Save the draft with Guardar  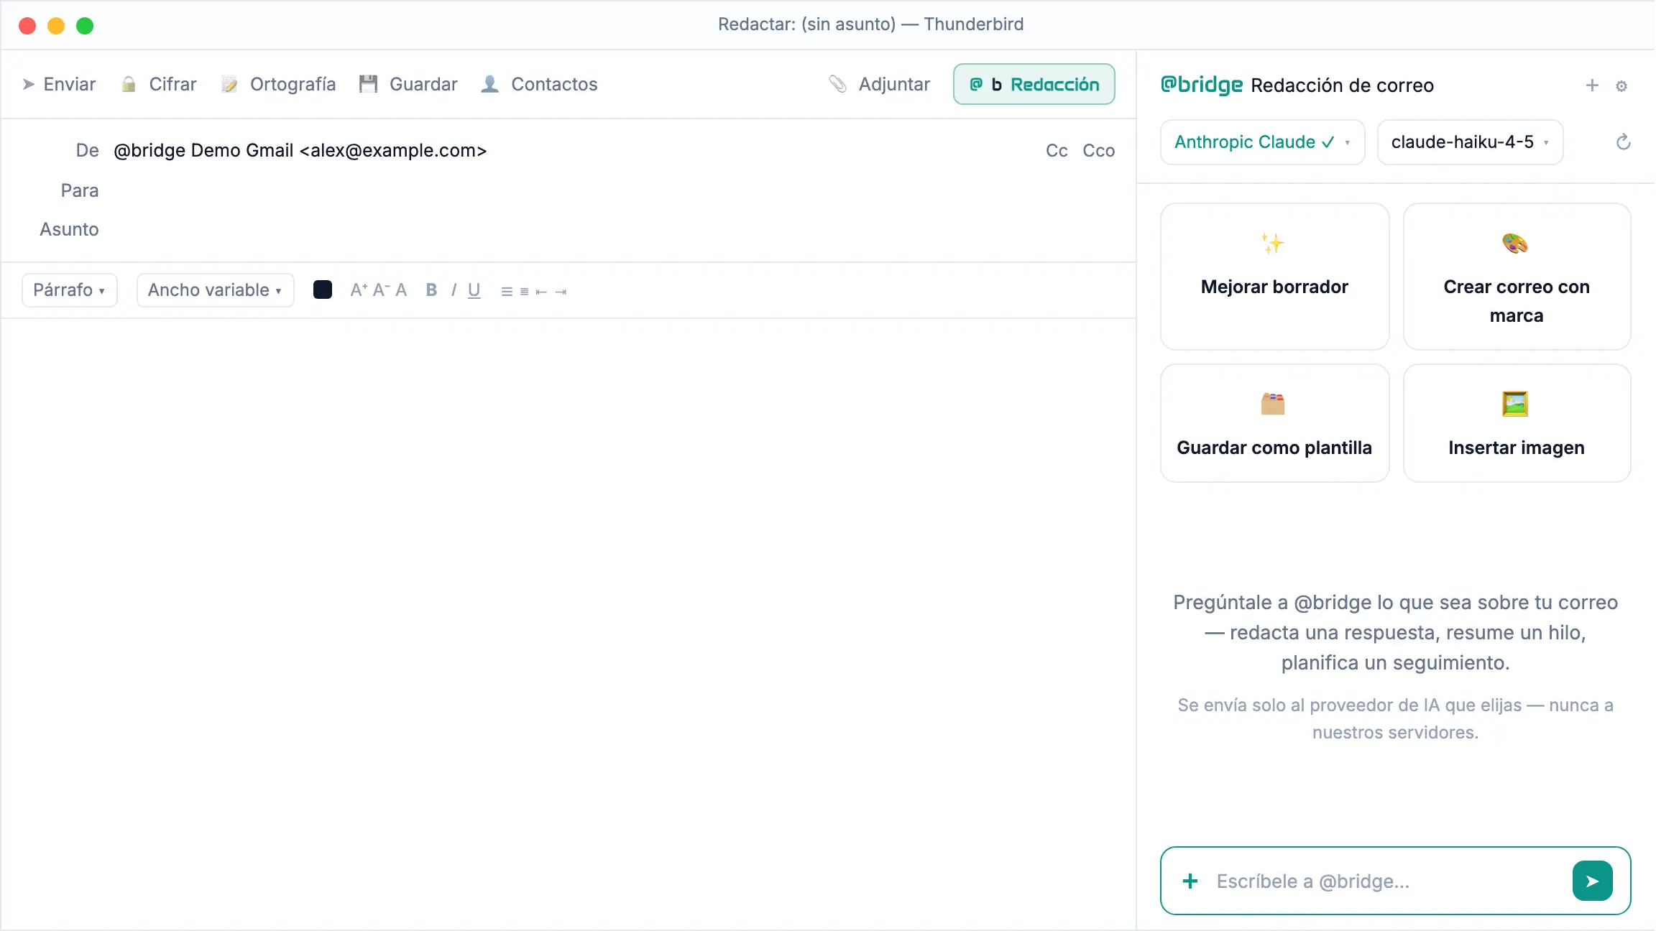coord(408,84)
